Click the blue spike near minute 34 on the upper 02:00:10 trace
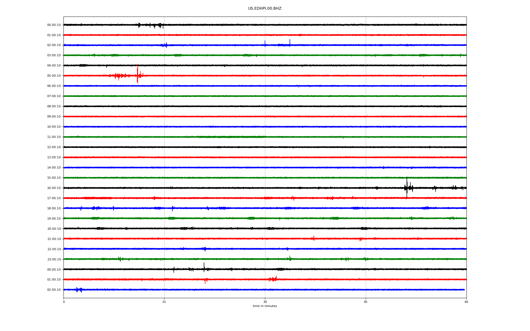Image resolution: width=530 pixels, height=331 pixels. (290, 42)
